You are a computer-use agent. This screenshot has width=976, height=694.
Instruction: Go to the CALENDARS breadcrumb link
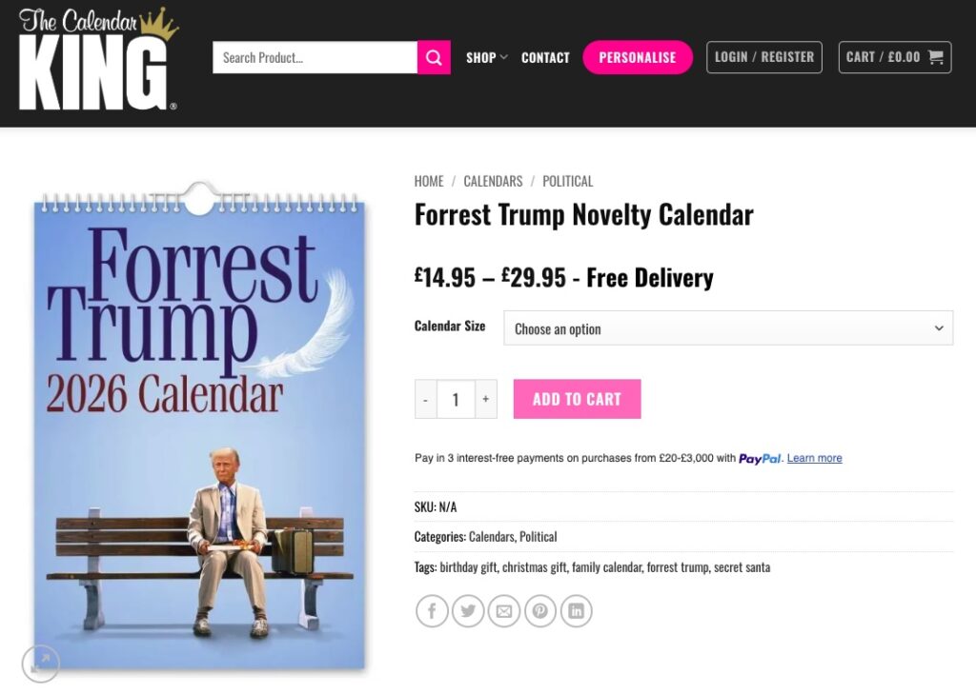(493, 181)
